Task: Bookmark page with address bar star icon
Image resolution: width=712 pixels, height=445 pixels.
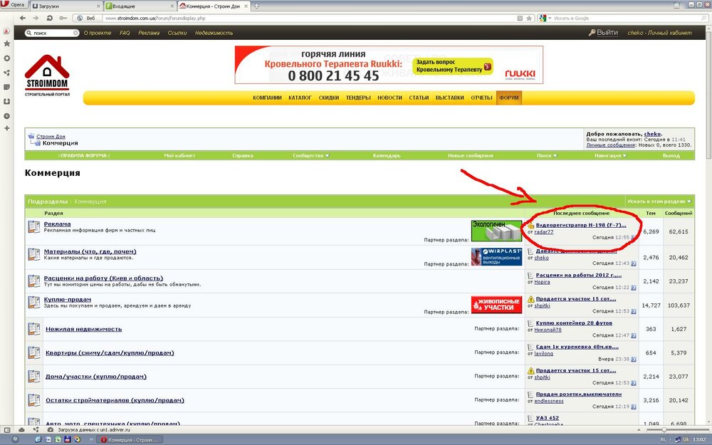Action: click(529, 19)
